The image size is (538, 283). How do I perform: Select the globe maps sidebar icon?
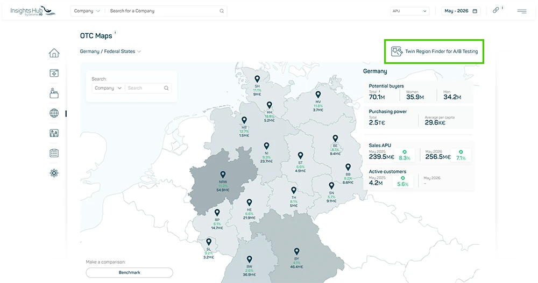[54, 113]
